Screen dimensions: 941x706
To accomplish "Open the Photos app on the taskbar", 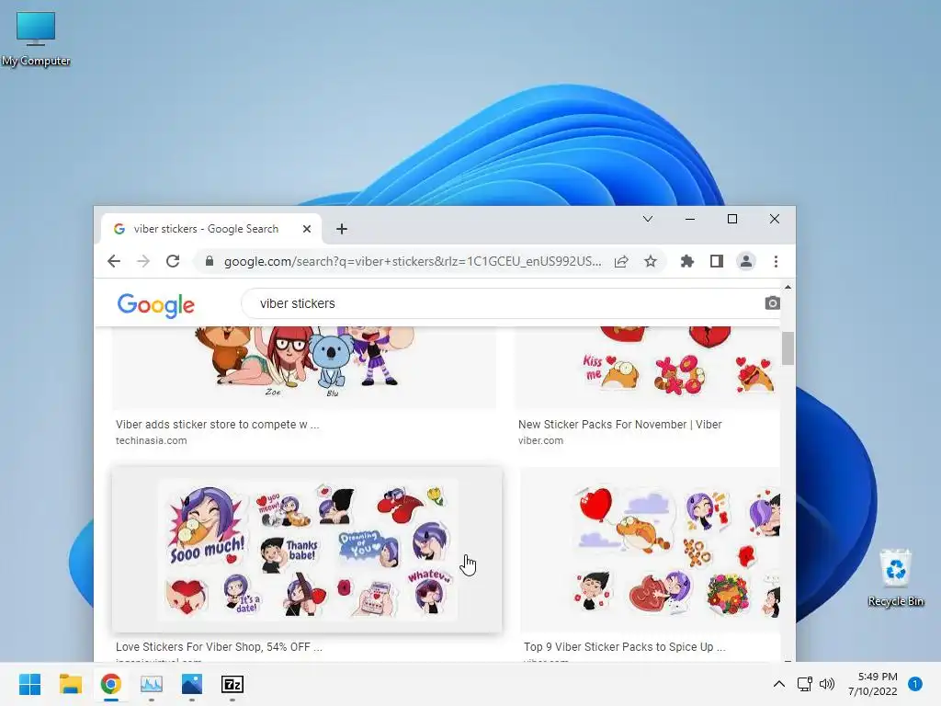I will click(x=191, y=684).
